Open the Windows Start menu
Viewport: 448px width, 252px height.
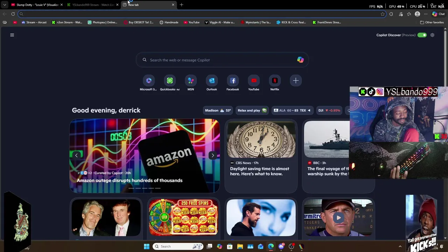click(x=147, y=246)
